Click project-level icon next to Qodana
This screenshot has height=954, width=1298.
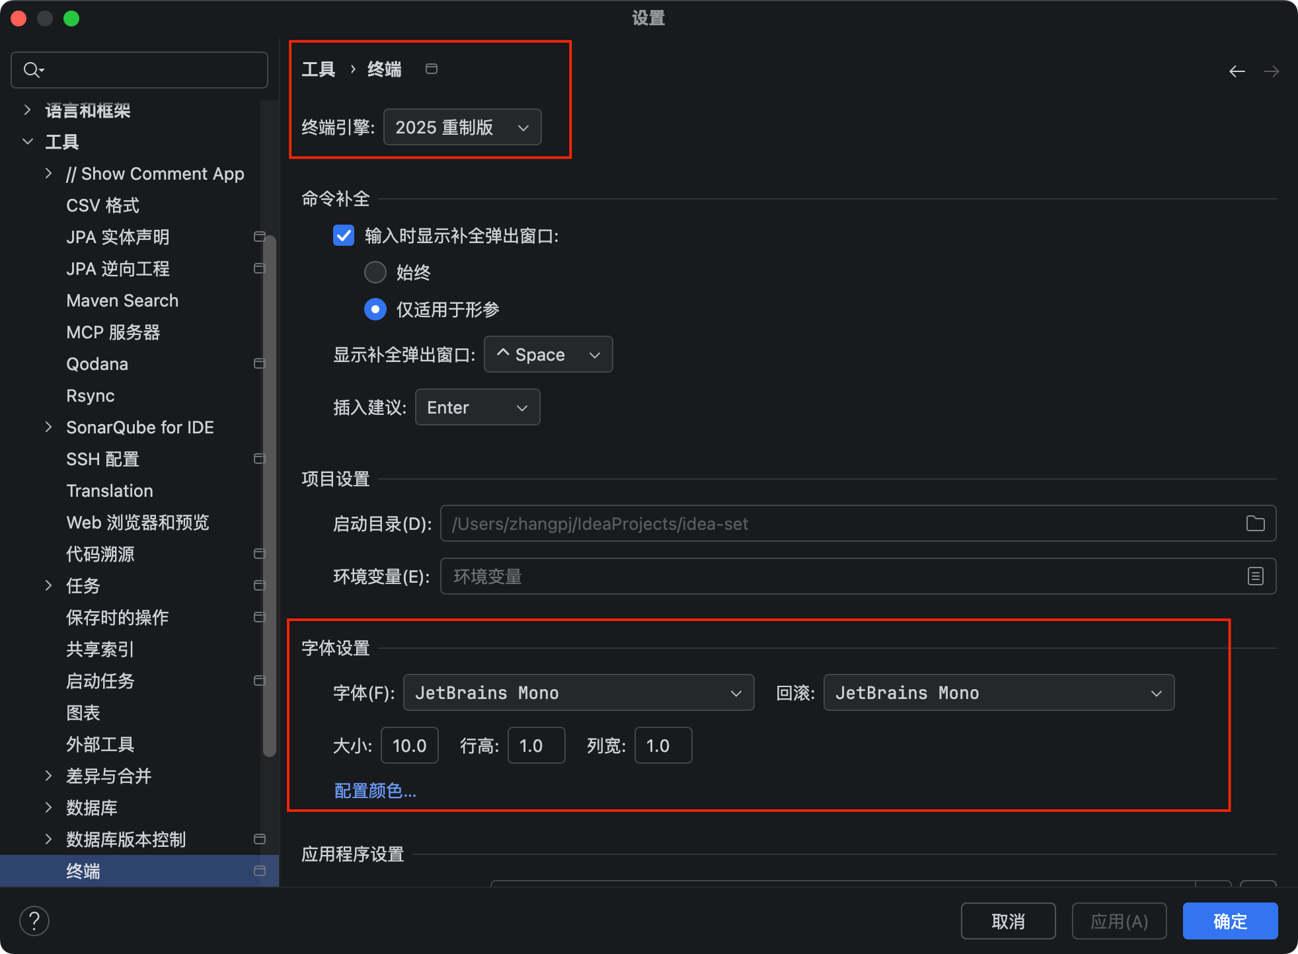259,364
